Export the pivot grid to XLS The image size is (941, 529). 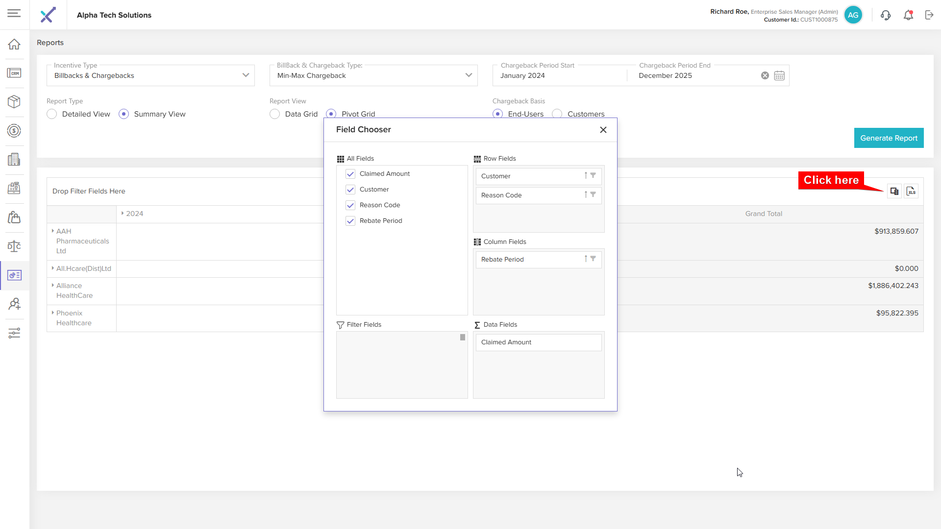[x=911, y=192]
